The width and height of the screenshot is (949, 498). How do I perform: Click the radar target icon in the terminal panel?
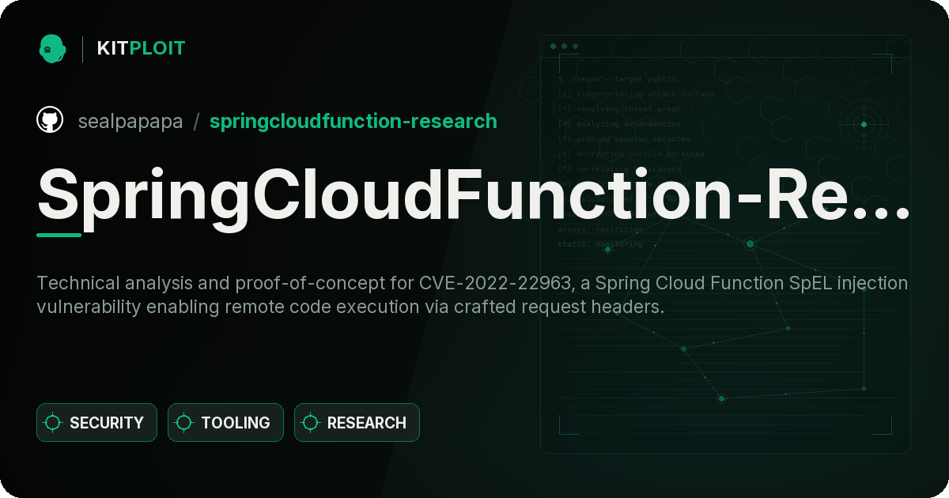point(864,124)
